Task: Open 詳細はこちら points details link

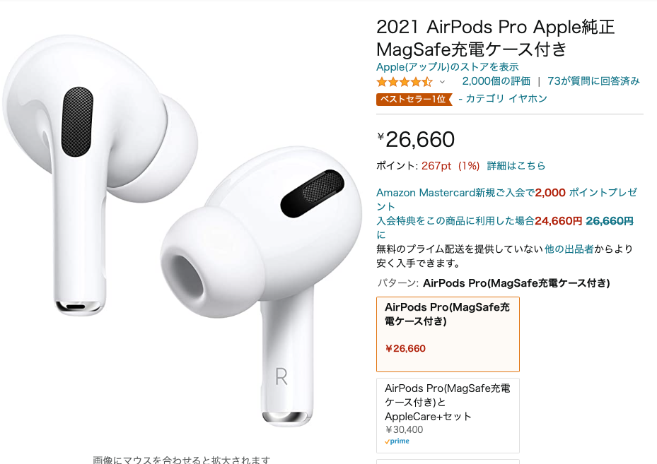Action: (x=516, y=166)
